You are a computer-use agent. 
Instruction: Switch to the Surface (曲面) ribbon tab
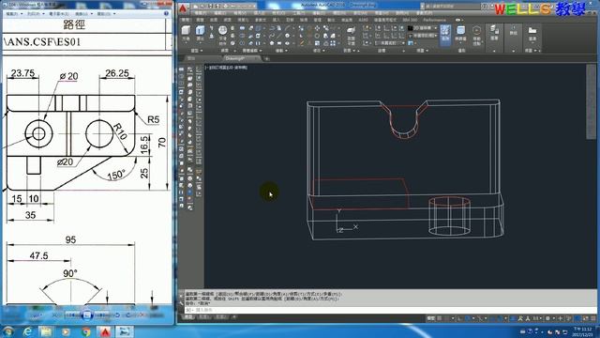pos(214,20)
